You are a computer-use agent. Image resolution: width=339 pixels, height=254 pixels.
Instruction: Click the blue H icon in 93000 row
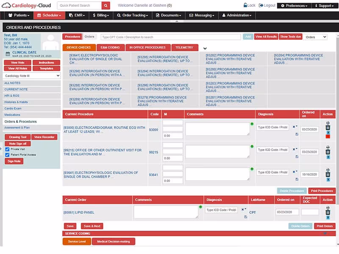point(328,133)
